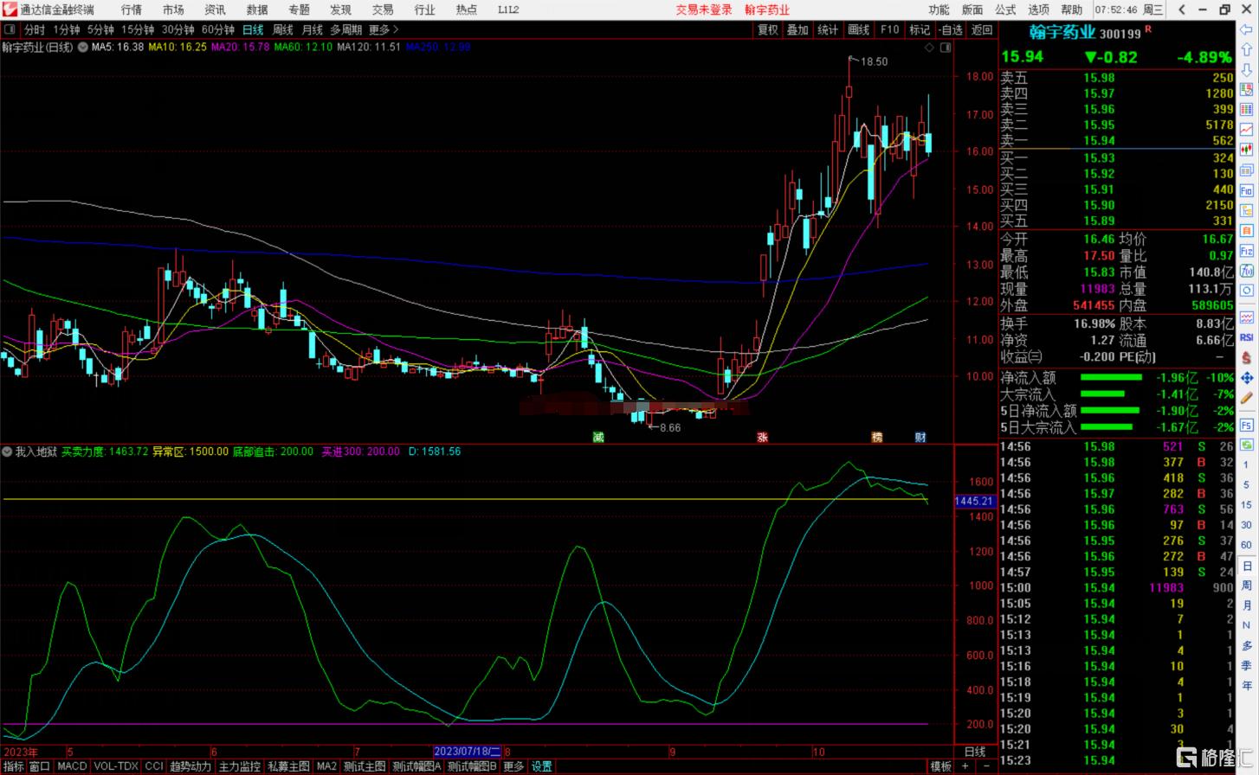
Task: Select the 日 period sidebar shortcut
Action: point(1247,566)
